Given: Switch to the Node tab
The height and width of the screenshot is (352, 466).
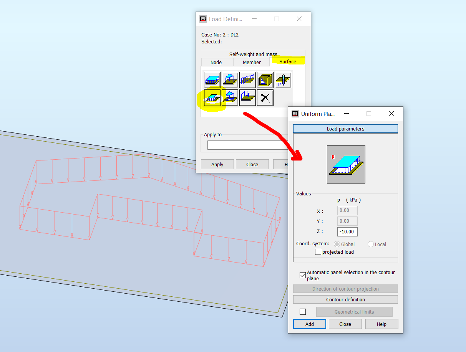Looking at the screenshot, I should 217,62.
